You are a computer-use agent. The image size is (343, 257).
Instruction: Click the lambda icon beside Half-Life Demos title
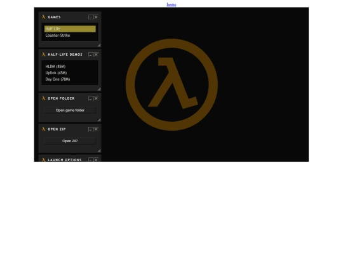point(44,55)
